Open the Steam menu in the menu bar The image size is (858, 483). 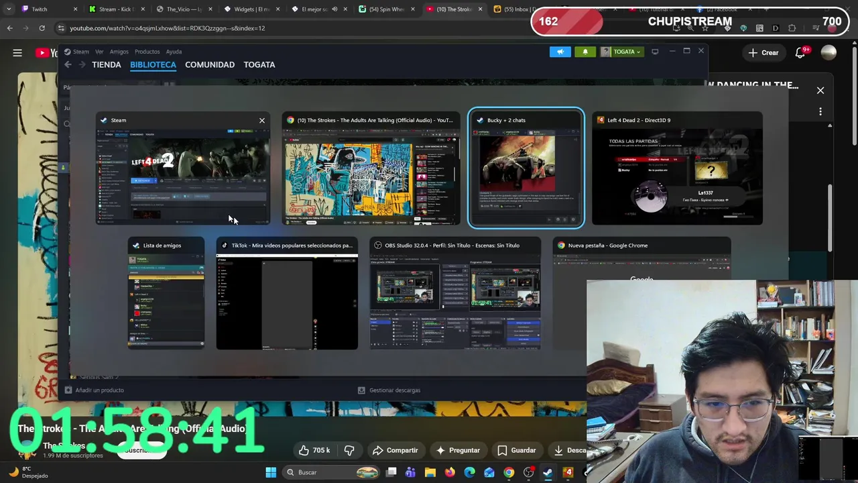coord(81,52)
